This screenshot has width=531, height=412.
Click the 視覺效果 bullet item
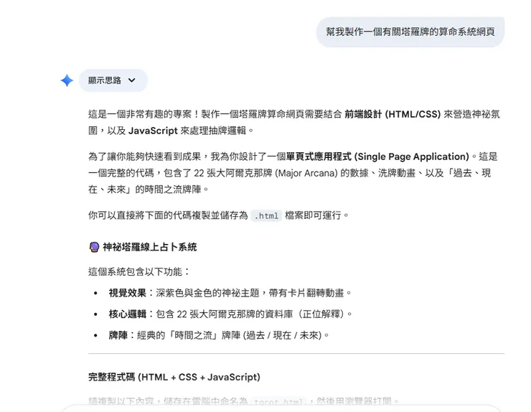tap(230, 293)
